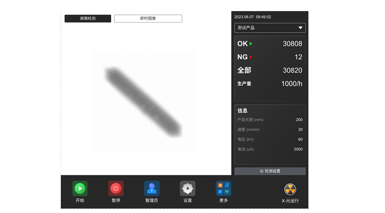Click the 电压 (kV) label
385x213 pixels.
coord(245,139)
